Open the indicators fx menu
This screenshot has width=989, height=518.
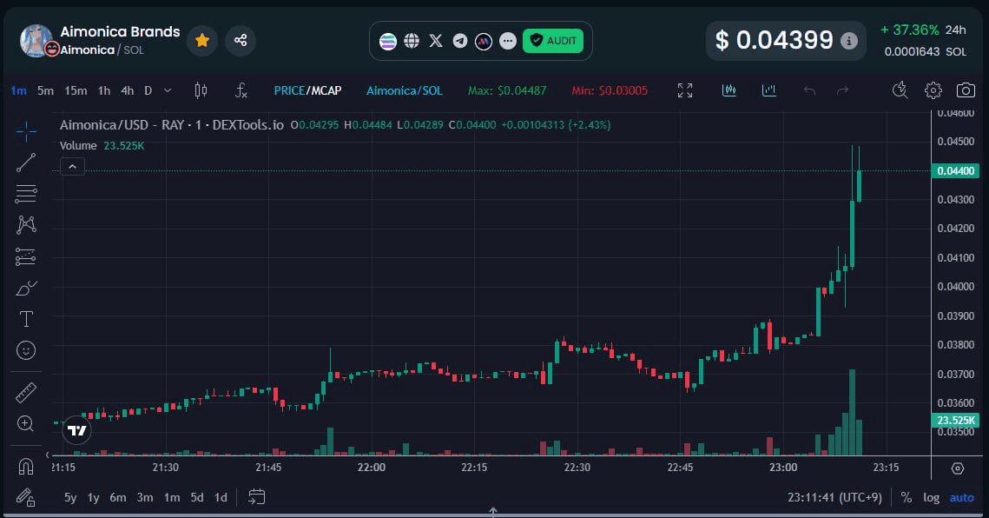pos(241,90)
